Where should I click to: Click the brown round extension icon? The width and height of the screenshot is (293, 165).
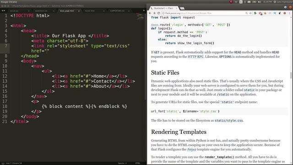point(285,13)
